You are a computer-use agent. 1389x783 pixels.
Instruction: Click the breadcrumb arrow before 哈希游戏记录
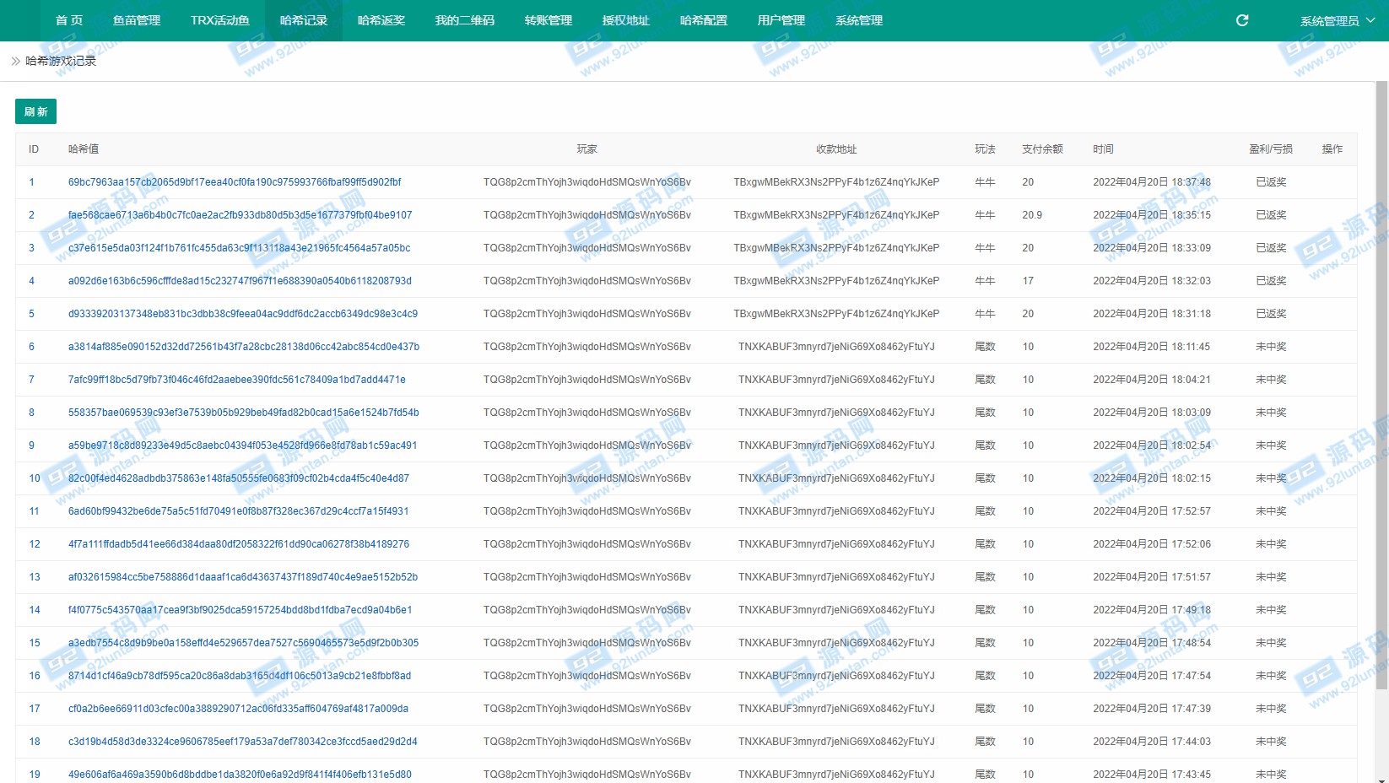(15, 61)
